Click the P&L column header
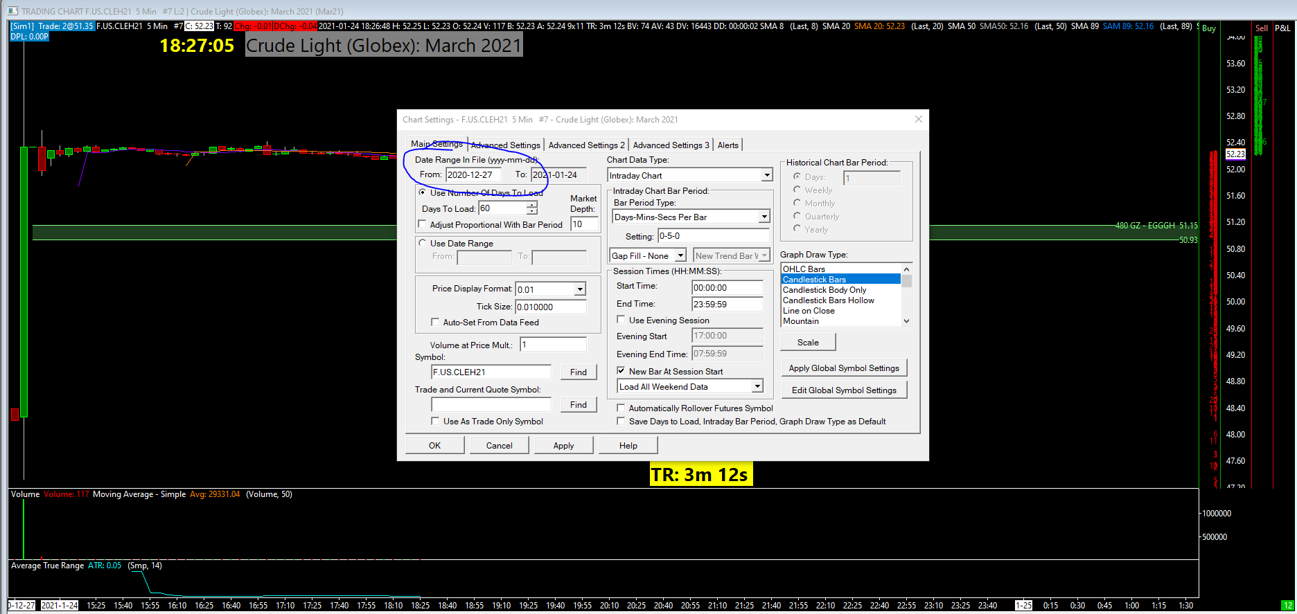The height and width of the screenshot is (614, 1297). tap(1282, 28)
